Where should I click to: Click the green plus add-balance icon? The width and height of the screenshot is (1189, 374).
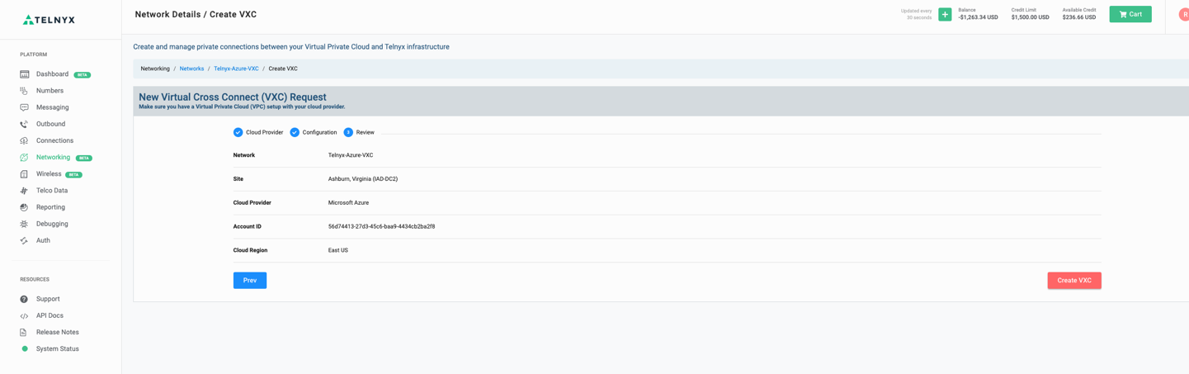click(945, 14)
